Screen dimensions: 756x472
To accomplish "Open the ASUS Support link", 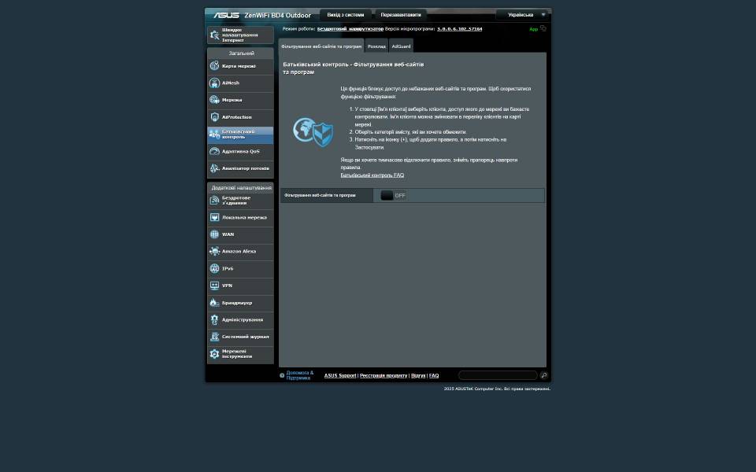I will point(340,375).
